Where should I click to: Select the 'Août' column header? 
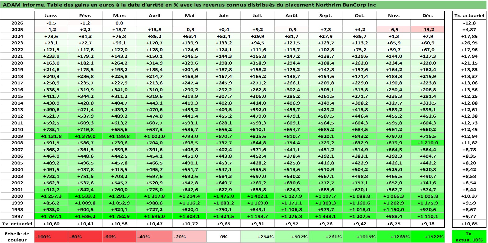tap(291, 16)
